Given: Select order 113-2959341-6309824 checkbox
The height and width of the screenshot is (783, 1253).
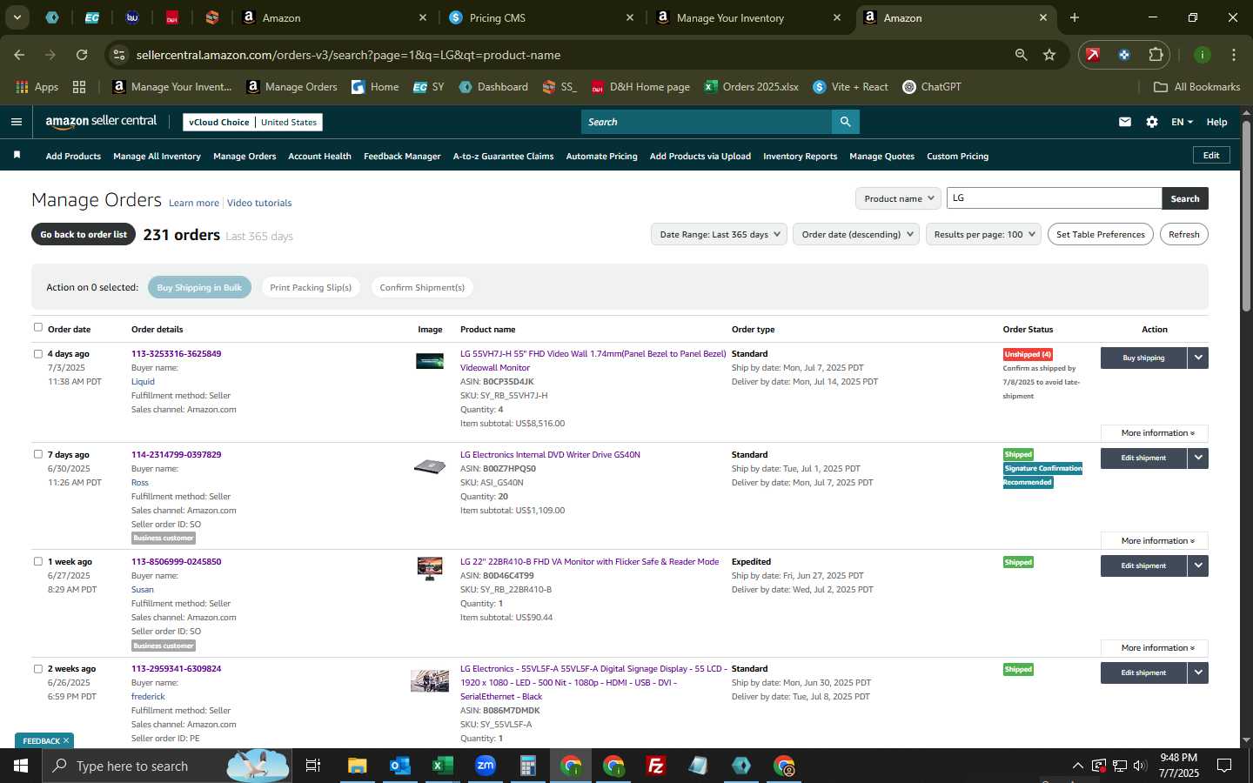Looking at the screenshot, I should point(37,668).
